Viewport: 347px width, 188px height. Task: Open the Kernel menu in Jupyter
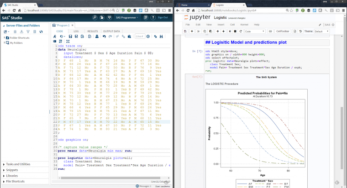(244, 24)
